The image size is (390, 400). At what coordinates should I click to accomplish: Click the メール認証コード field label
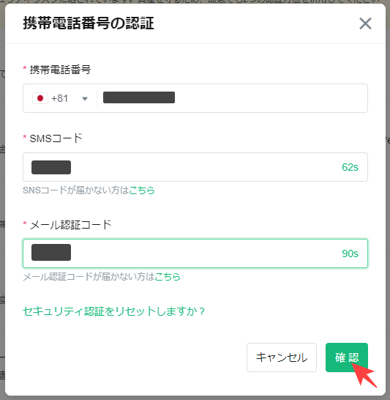click(x=70, y=225)
